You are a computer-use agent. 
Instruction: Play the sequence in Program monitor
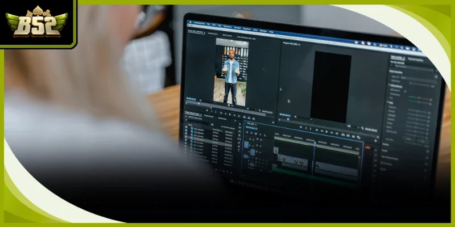coord(326,132)
